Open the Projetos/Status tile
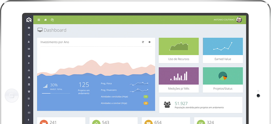Image resolution: width=271 pixels, height=124 pixels. 223,80
